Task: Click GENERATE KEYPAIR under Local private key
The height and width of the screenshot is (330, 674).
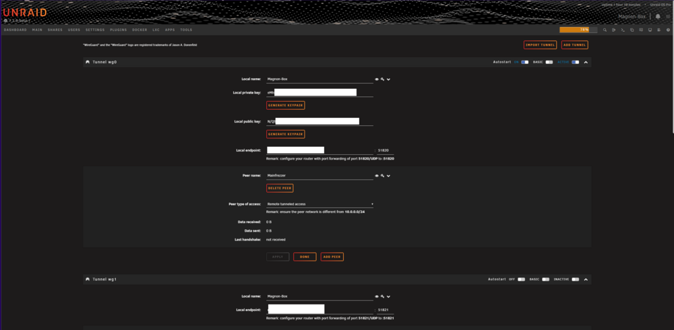Action: pos(285,105)
